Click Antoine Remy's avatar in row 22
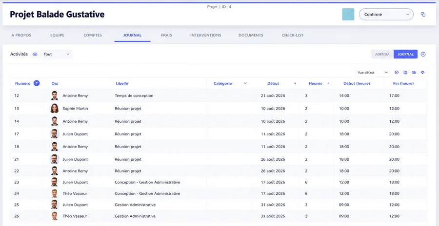Image resolution: width=439 pixels, height=226 pixels. pyautogui.click(x=54, y=170)
